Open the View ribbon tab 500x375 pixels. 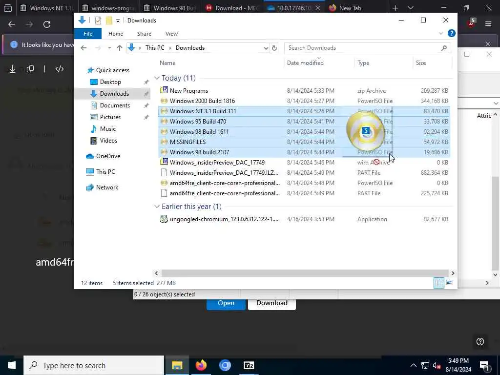click(x=171, y=34)
